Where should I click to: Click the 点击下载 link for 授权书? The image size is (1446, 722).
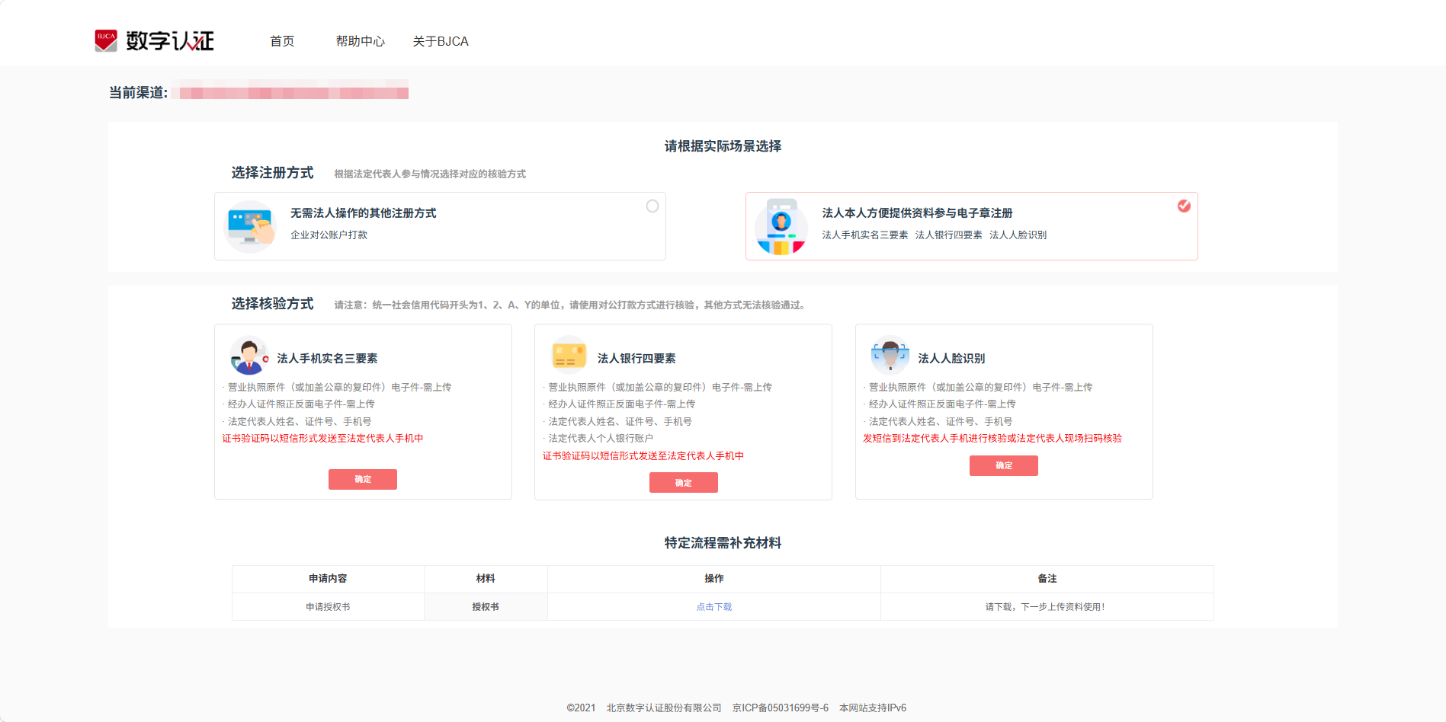[714, 607]
